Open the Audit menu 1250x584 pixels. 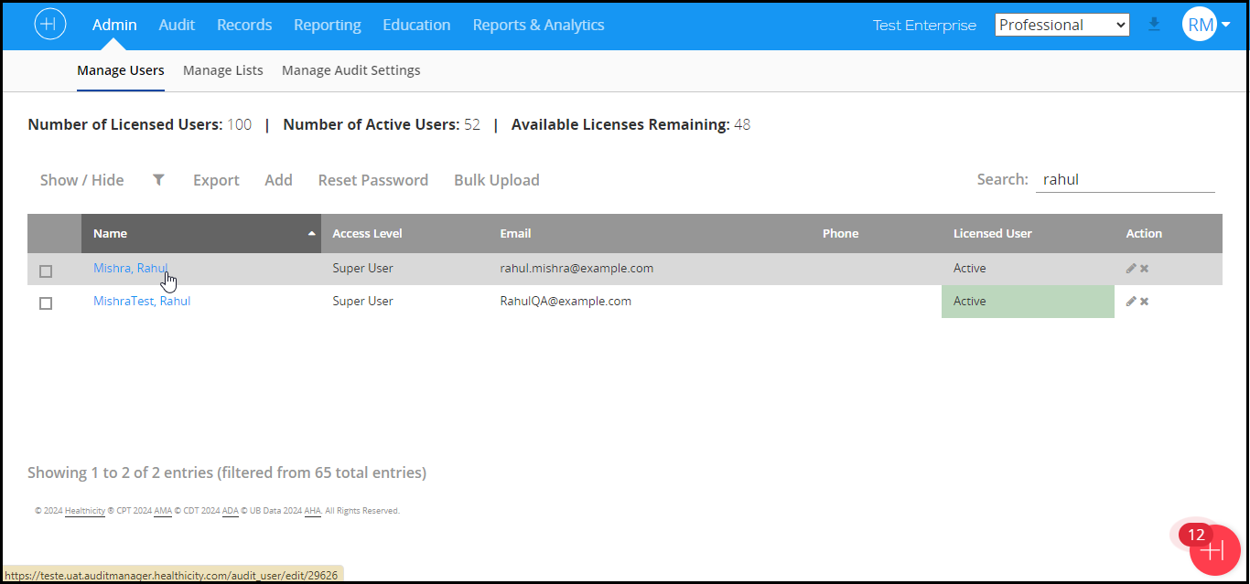pyautogui.click(x=177, y=25)
